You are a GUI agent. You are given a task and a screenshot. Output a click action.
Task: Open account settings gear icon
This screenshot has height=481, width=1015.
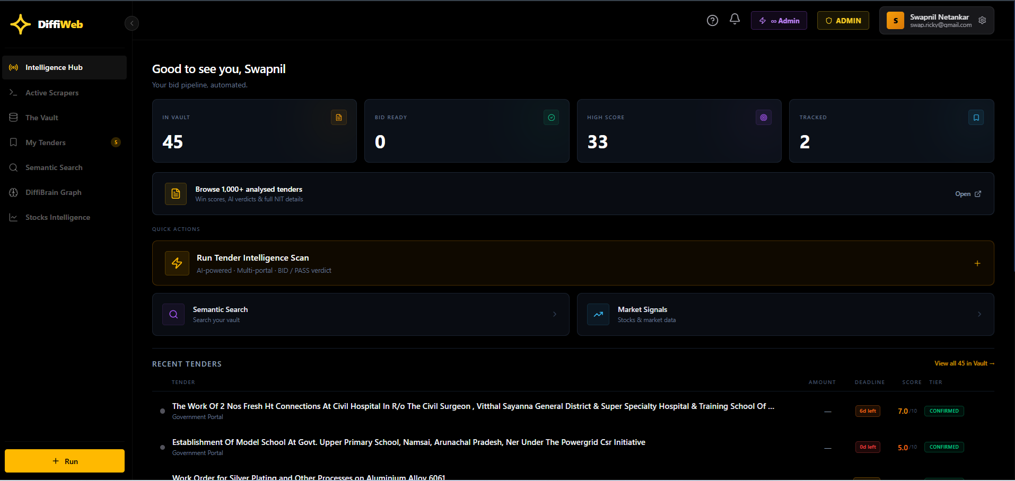click(x=982, y=20)
